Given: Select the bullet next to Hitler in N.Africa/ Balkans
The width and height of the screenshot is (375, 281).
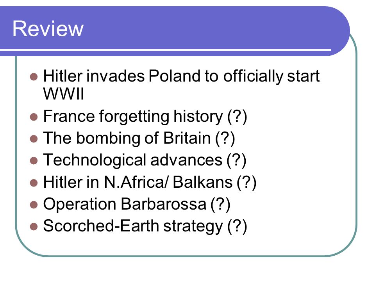Looking at the screenshot, I should (34, 183).
